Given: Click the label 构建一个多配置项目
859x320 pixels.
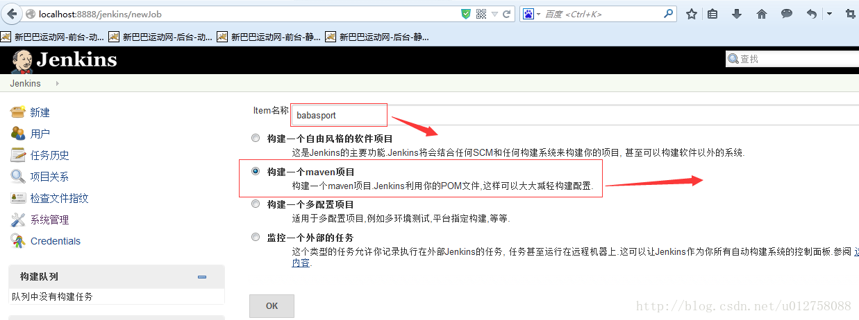Looking at the screenshot, I should 310,204.
